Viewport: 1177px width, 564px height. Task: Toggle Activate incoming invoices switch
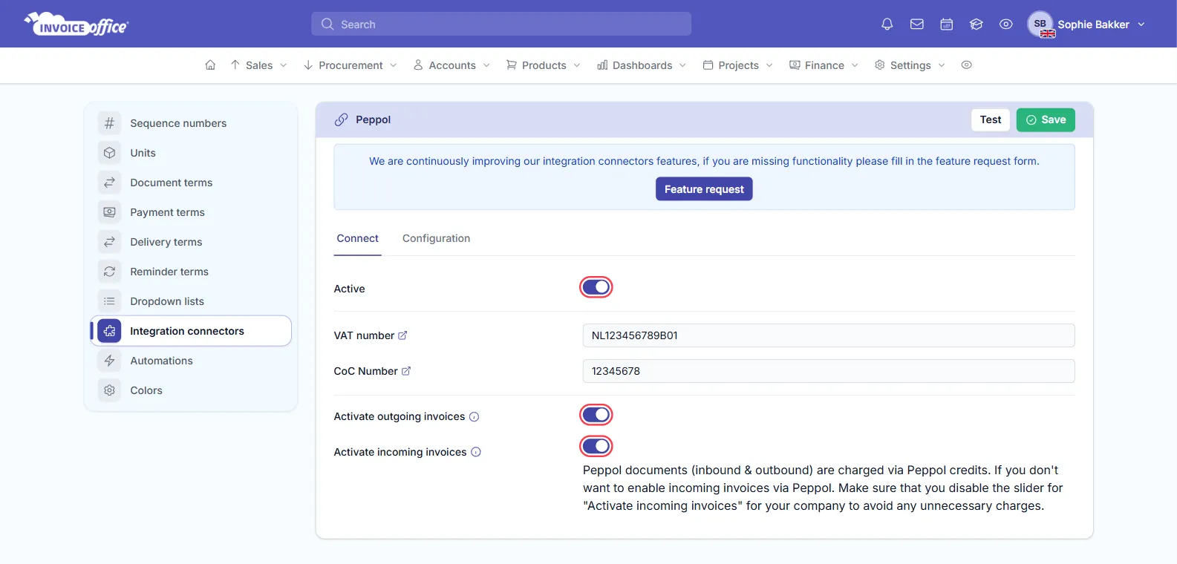point(596,446)
